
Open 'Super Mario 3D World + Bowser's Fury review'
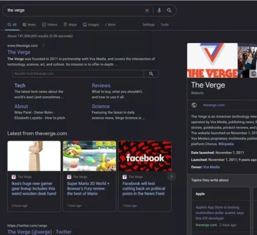pyautogui.click(x=88, y=188)
